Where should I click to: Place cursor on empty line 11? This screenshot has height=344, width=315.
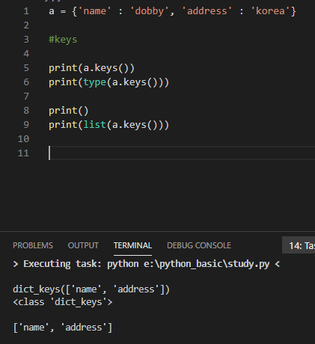click(x=182, y=153)
